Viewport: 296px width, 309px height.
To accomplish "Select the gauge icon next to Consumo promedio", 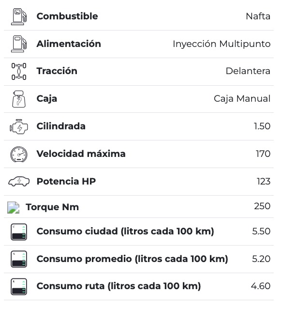I will [x=19, y=259].
